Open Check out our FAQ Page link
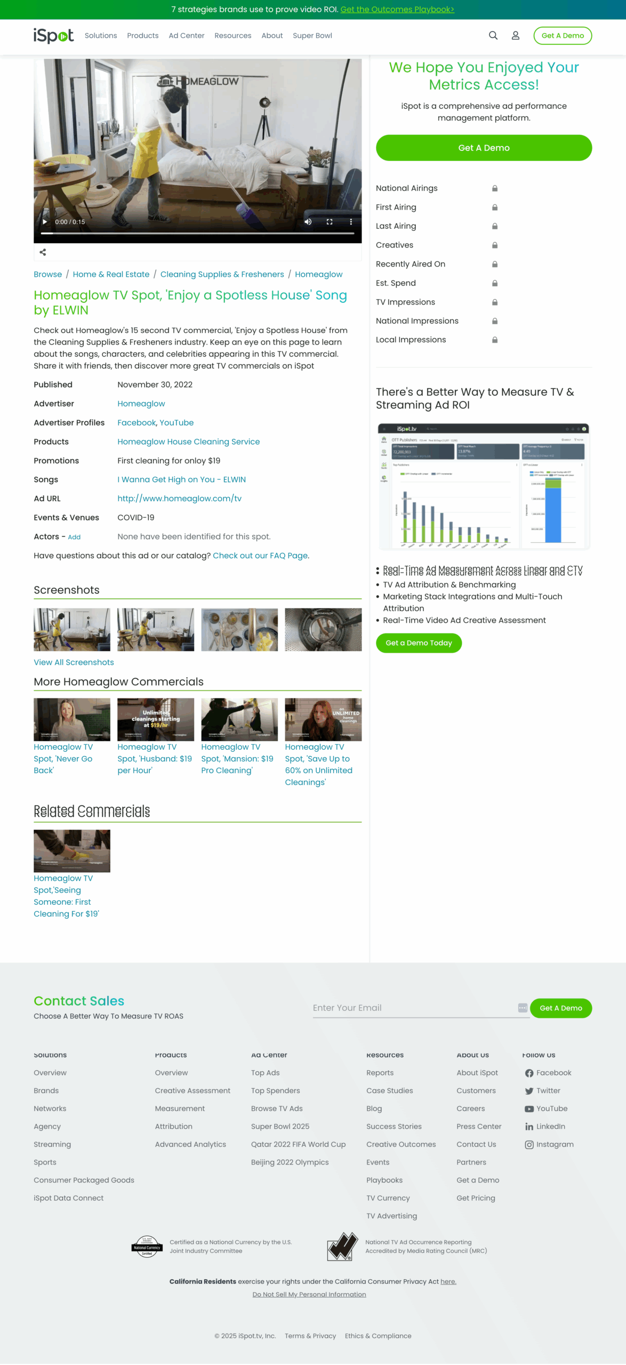 (x=260, y=556)
